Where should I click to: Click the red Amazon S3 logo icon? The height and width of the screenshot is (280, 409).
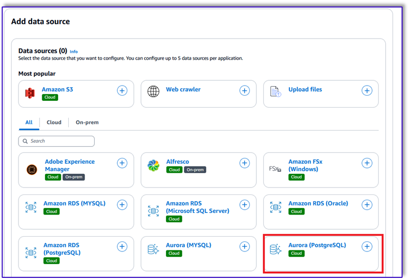coord(30,93)
